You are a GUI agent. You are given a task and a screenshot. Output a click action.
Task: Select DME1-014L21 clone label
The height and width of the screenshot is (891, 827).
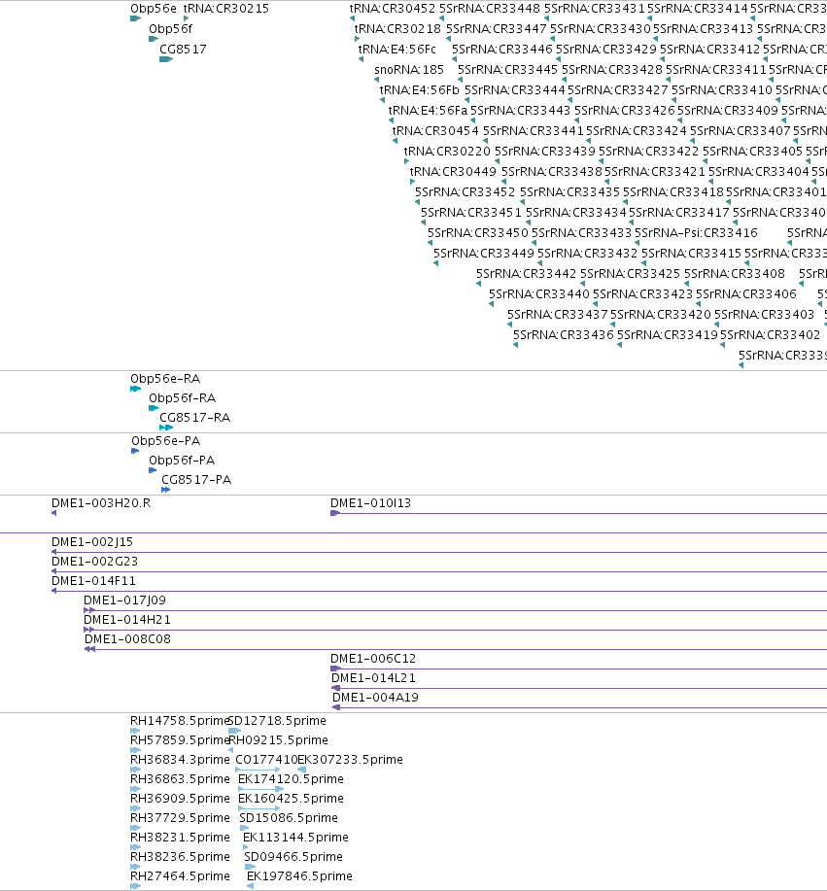tap(373, 678)
